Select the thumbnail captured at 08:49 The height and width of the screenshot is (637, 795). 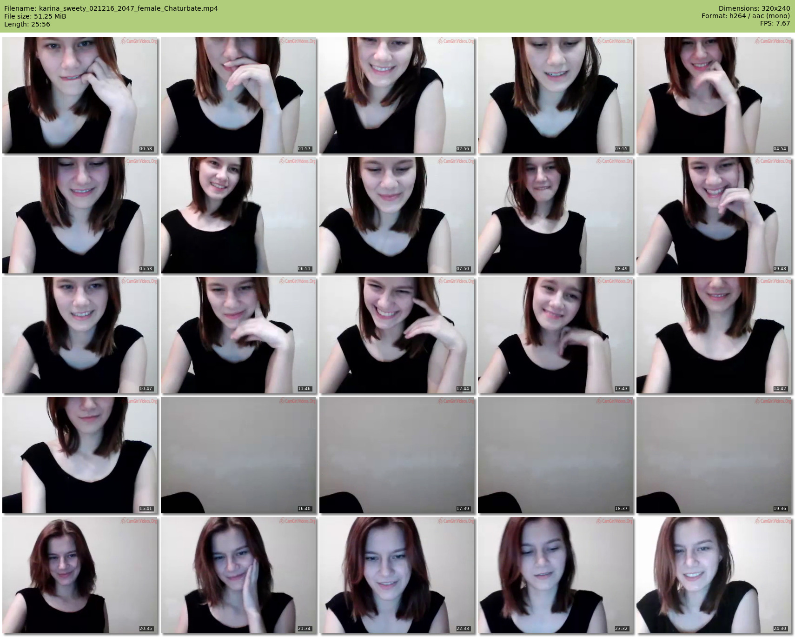556,215
